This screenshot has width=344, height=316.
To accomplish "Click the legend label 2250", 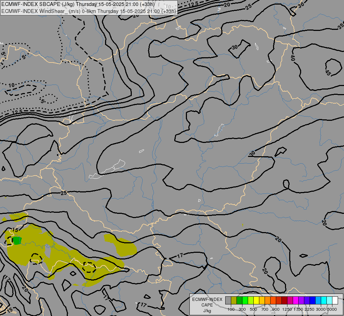I will coord(310,309).
